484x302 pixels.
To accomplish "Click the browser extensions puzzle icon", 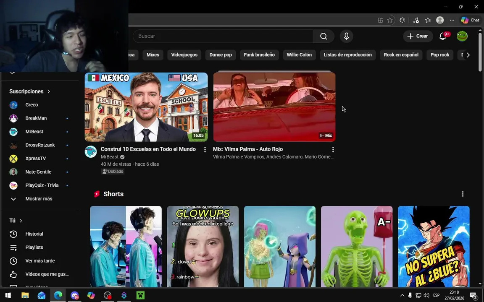I will click(x=402, y=20).
